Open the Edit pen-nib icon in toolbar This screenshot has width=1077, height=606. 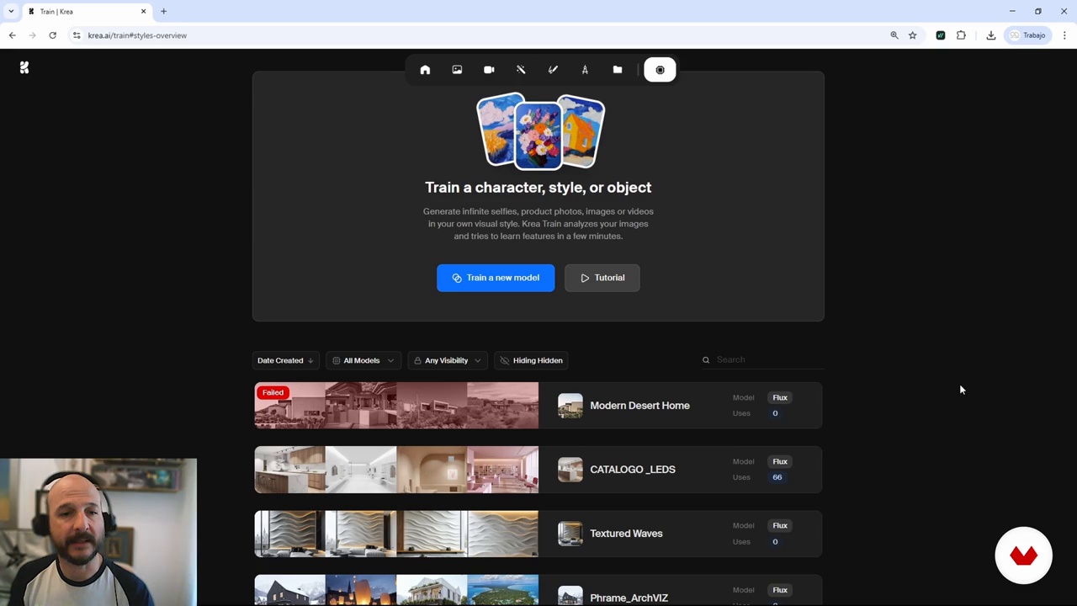pyautogui.click(x=585, y=70)
